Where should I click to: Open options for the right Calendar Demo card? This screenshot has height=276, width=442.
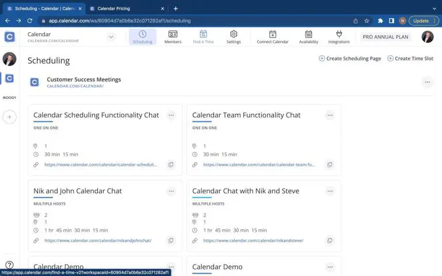[x=330, y=267]
